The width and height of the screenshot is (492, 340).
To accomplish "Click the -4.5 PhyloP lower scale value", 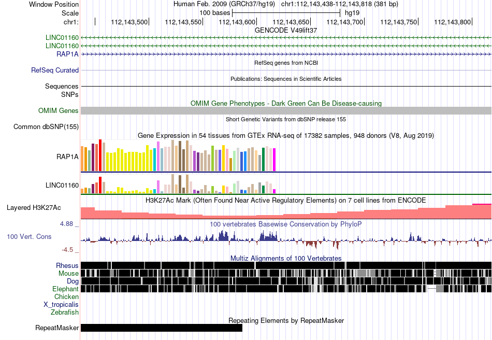I will coord(67,250).
